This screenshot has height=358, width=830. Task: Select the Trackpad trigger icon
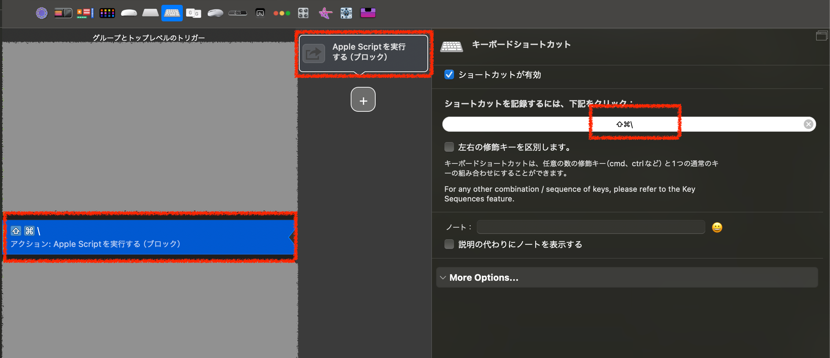[150, 13]
